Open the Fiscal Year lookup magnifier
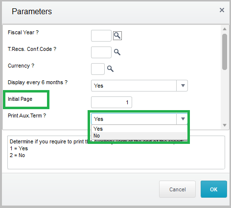The height and width of the screenshot is (208, 231). click(117, 36)
